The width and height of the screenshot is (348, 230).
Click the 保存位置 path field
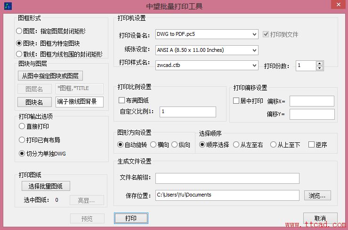click(227, 195)
